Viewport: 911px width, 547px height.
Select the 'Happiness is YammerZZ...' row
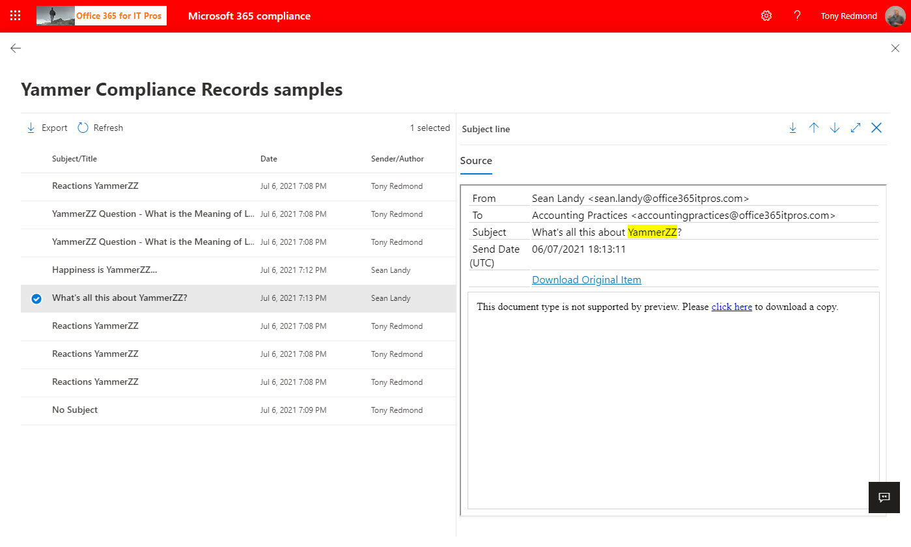tap(238, 270)
